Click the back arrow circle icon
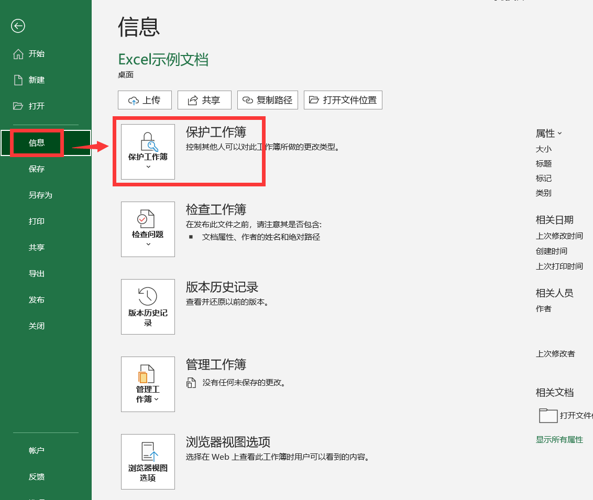Screen dimensions: 593x500 click(x=18, y=26)
